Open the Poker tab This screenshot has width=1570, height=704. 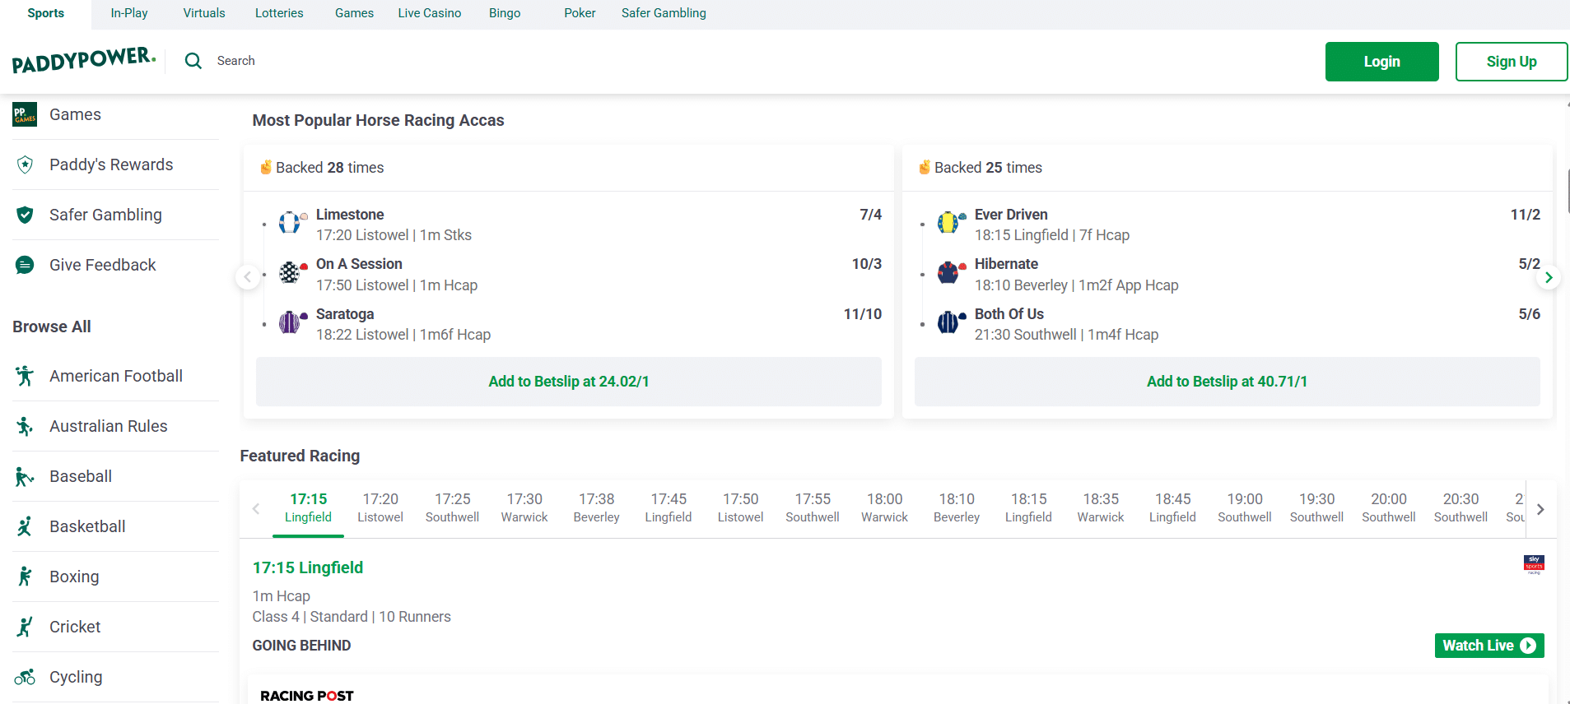580,13
